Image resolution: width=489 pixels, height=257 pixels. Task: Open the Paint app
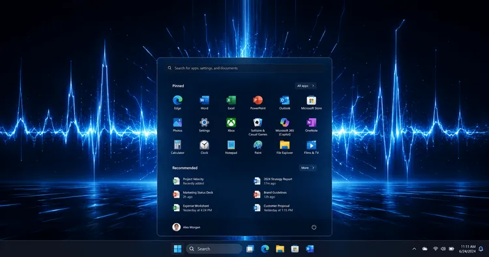tap(258, 147)
